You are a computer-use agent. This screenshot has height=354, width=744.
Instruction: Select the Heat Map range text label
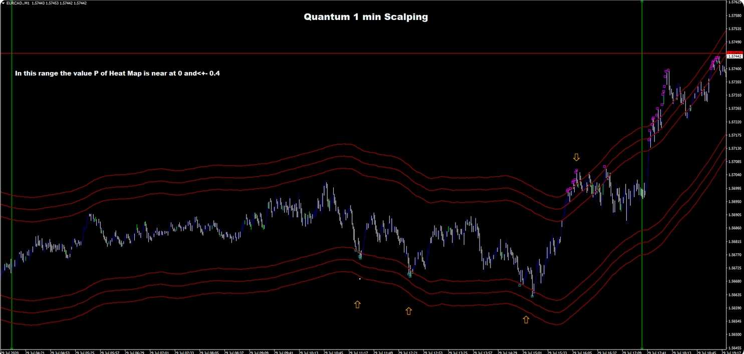[x=118, y=74]
